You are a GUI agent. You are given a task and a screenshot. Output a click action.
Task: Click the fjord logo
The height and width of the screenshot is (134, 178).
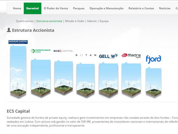tap(153, 59)
